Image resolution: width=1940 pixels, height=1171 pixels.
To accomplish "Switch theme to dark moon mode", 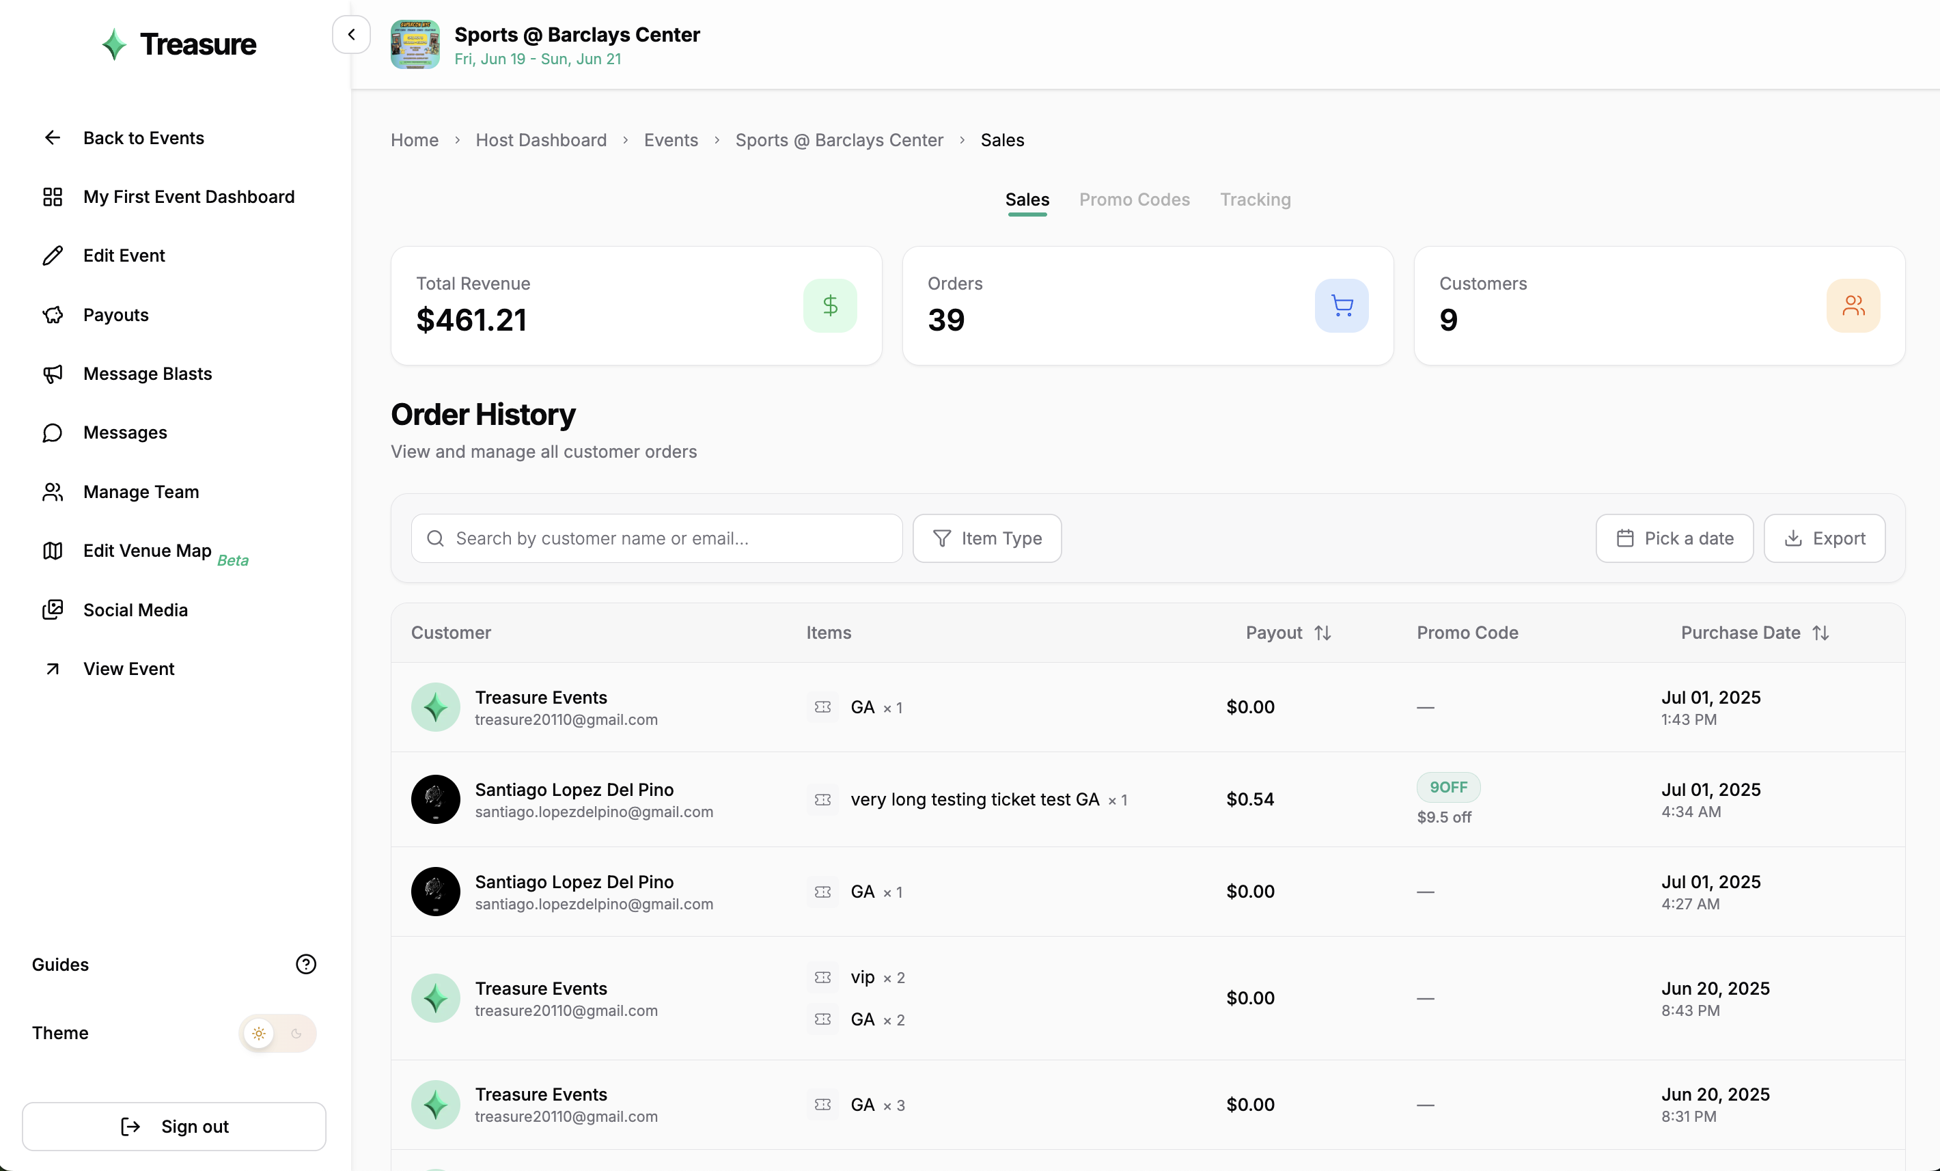I will (297, 1033).
